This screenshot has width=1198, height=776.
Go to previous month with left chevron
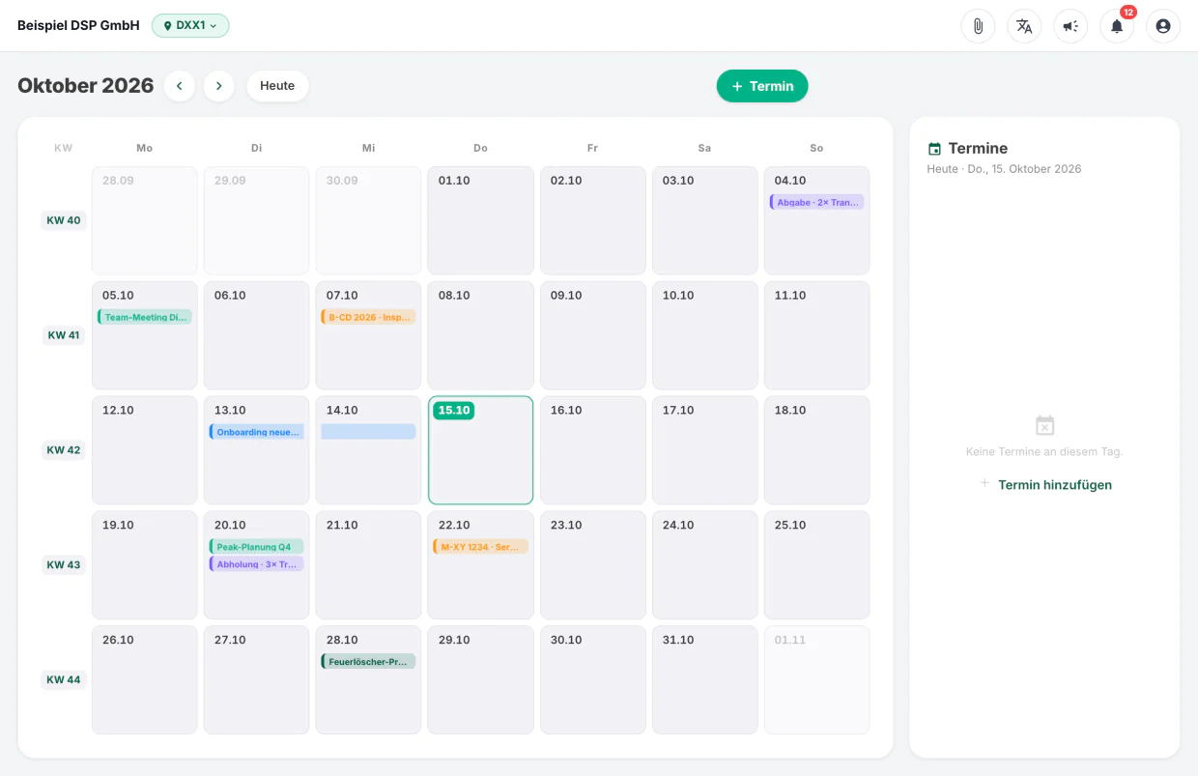coord(180,86)
